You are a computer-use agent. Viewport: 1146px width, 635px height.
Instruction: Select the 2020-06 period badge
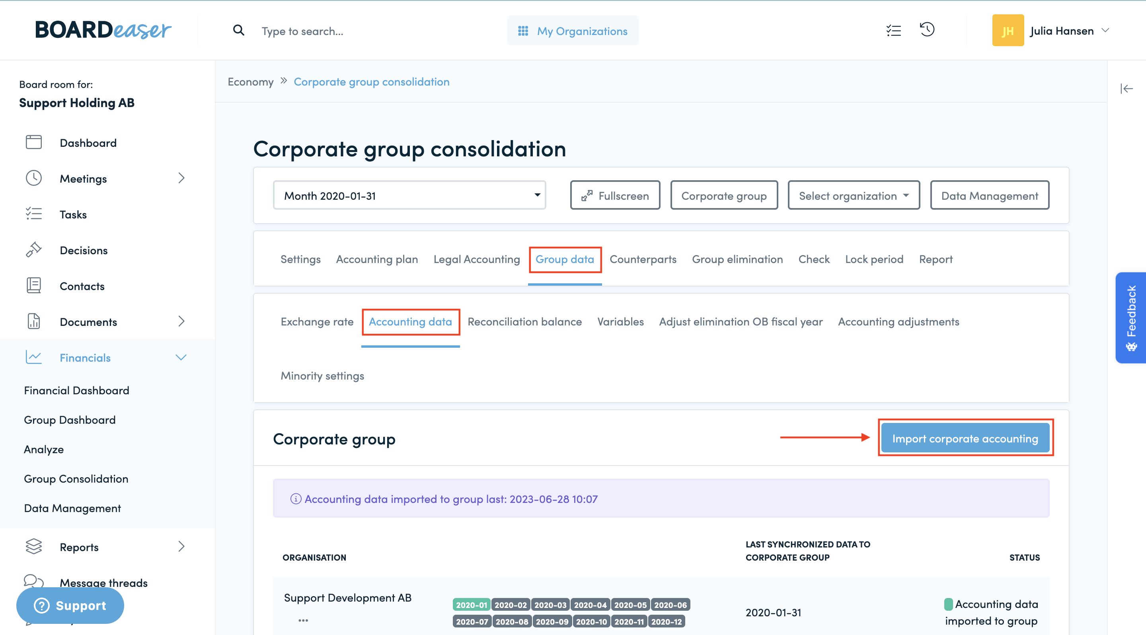[x=670, y=605]
